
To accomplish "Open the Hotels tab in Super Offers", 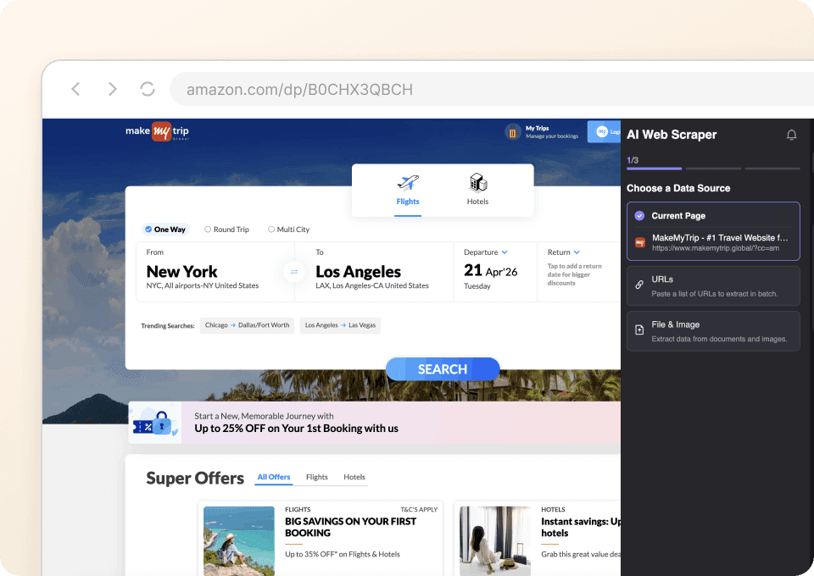I will pyautogui.click(x=354, y=477).
